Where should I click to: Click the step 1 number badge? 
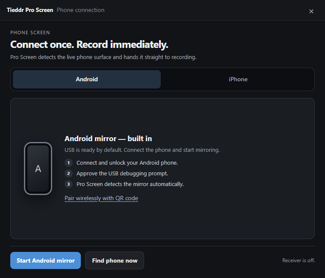pos(68,163)
